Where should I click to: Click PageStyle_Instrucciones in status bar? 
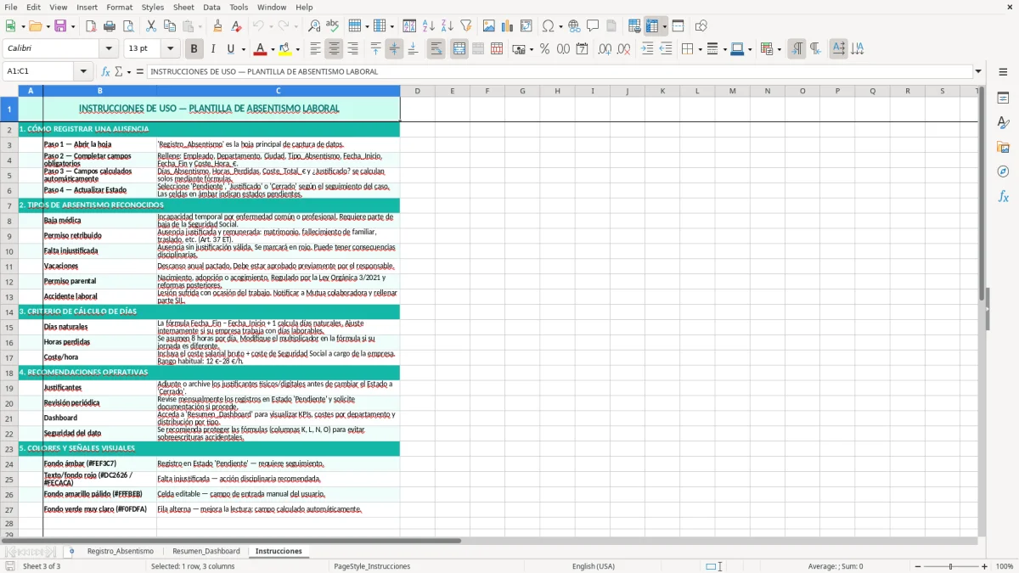[372, 566]
